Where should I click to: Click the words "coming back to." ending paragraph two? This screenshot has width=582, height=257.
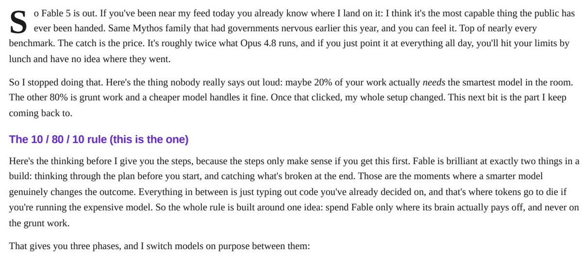point(40,113)
